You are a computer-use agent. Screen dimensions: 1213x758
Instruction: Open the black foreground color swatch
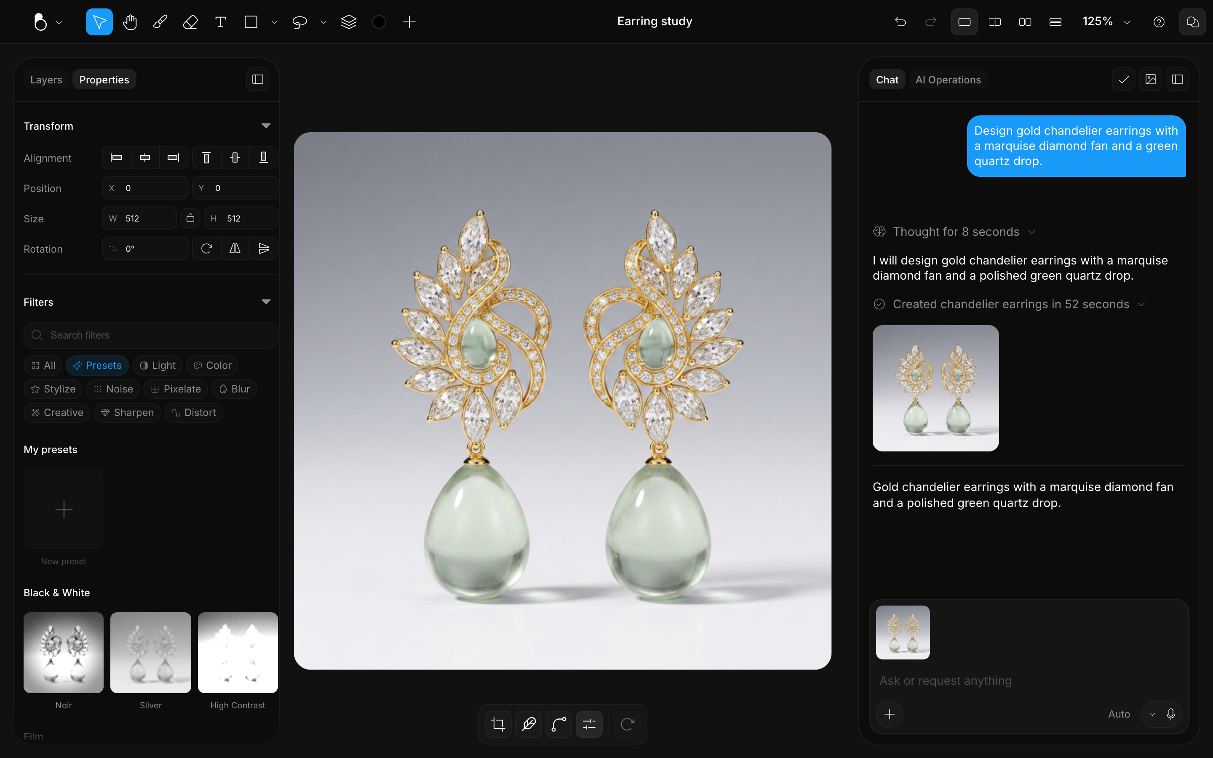coord(379,21)
